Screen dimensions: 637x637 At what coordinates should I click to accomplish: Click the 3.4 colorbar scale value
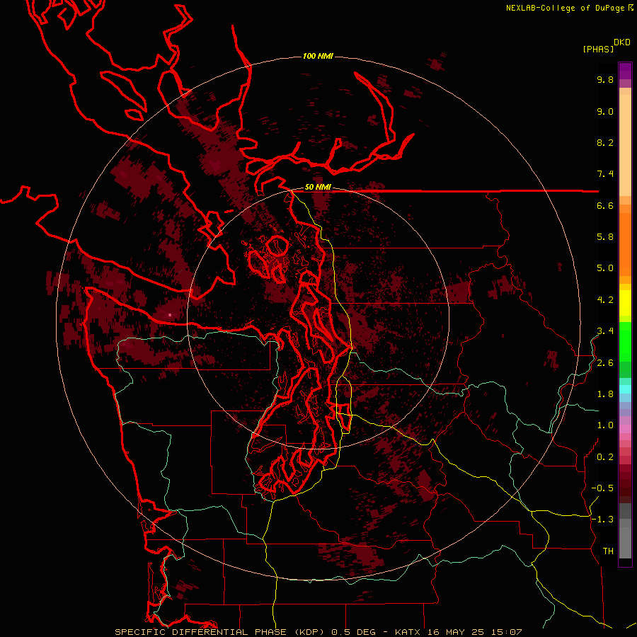pos(605,331)
